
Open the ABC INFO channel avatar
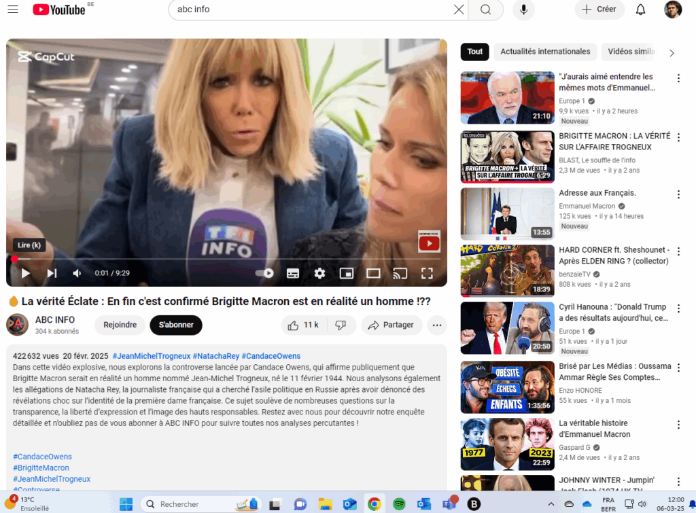tap(17, 325)
